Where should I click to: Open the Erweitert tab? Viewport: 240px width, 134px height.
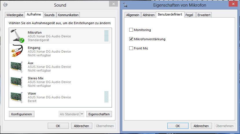204,15
